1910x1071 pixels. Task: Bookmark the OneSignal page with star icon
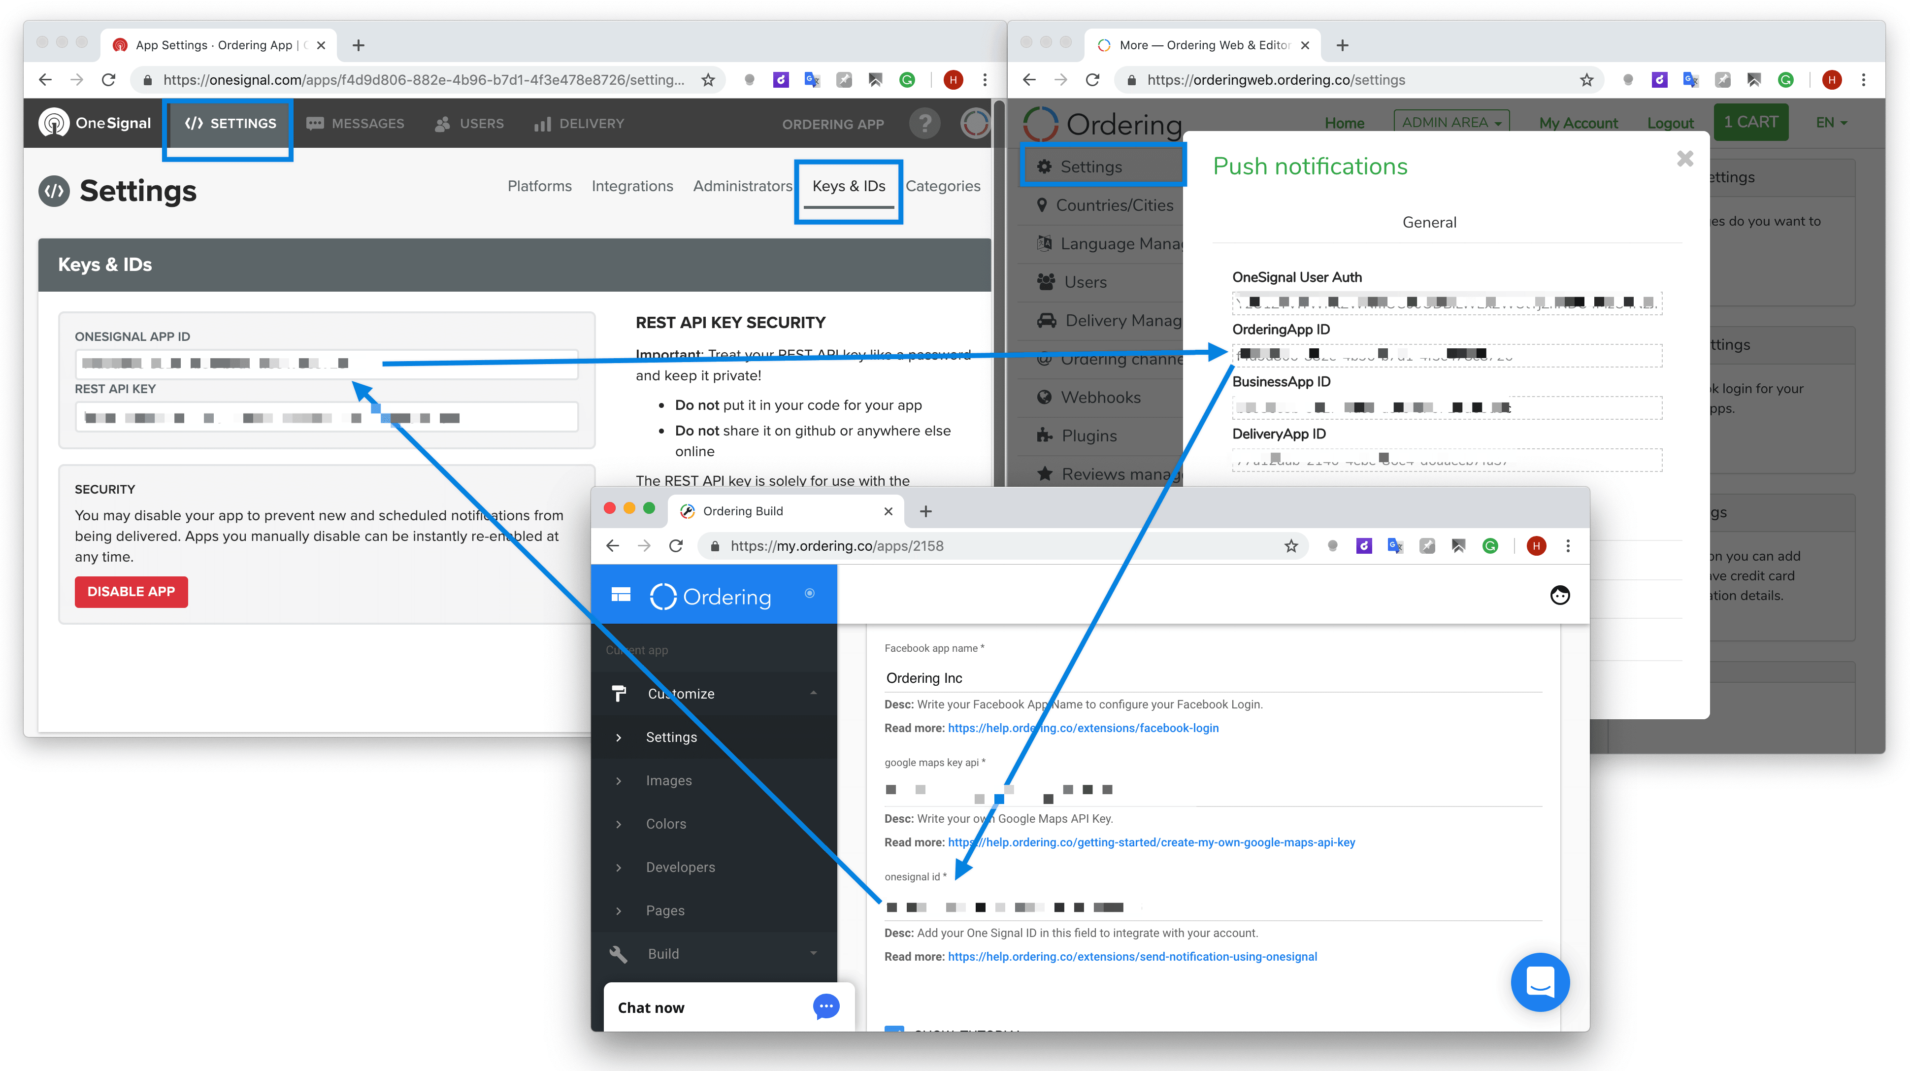pos(708,80)
